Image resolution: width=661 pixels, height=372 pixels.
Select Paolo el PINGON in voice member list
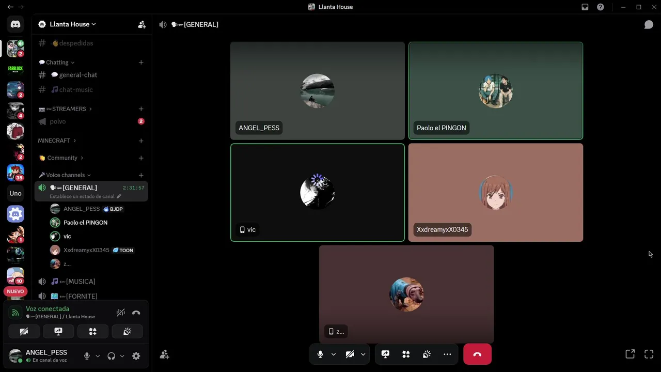click(x=98, y=223)
